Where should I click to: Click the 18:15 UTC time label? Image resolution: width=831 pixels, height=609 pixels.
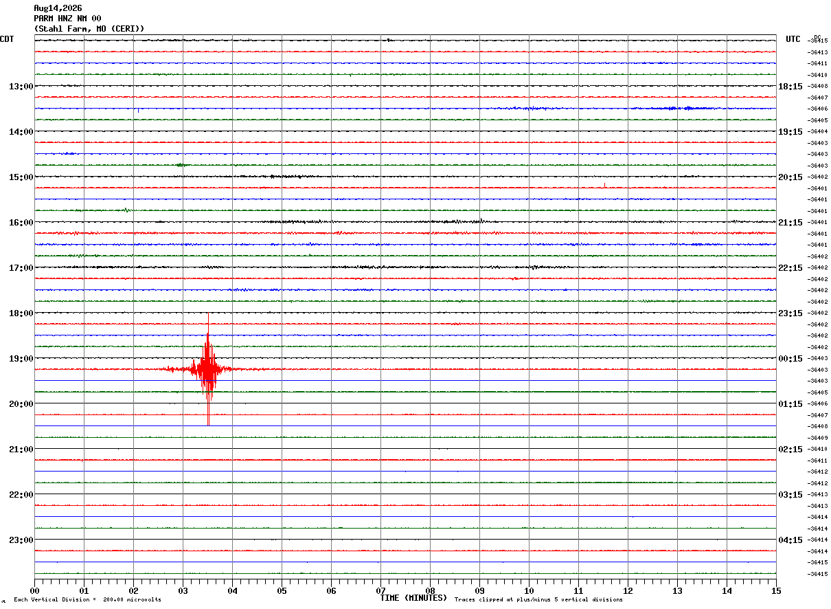pyautogui.click(x=790, y=87)
